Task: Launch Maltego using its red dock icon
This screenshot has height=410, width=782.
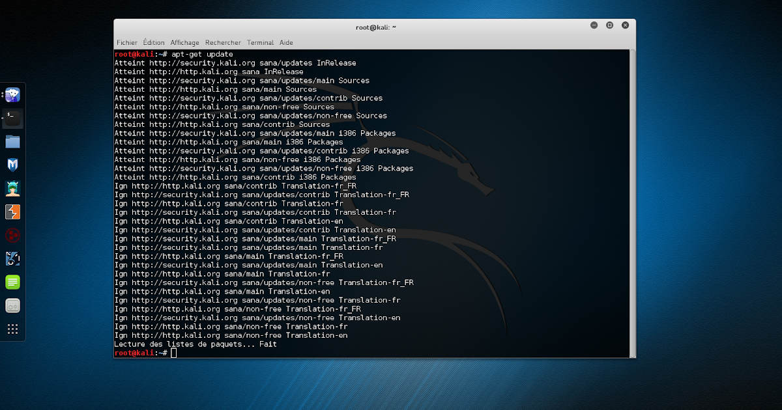Action: [x=12, y=235]
